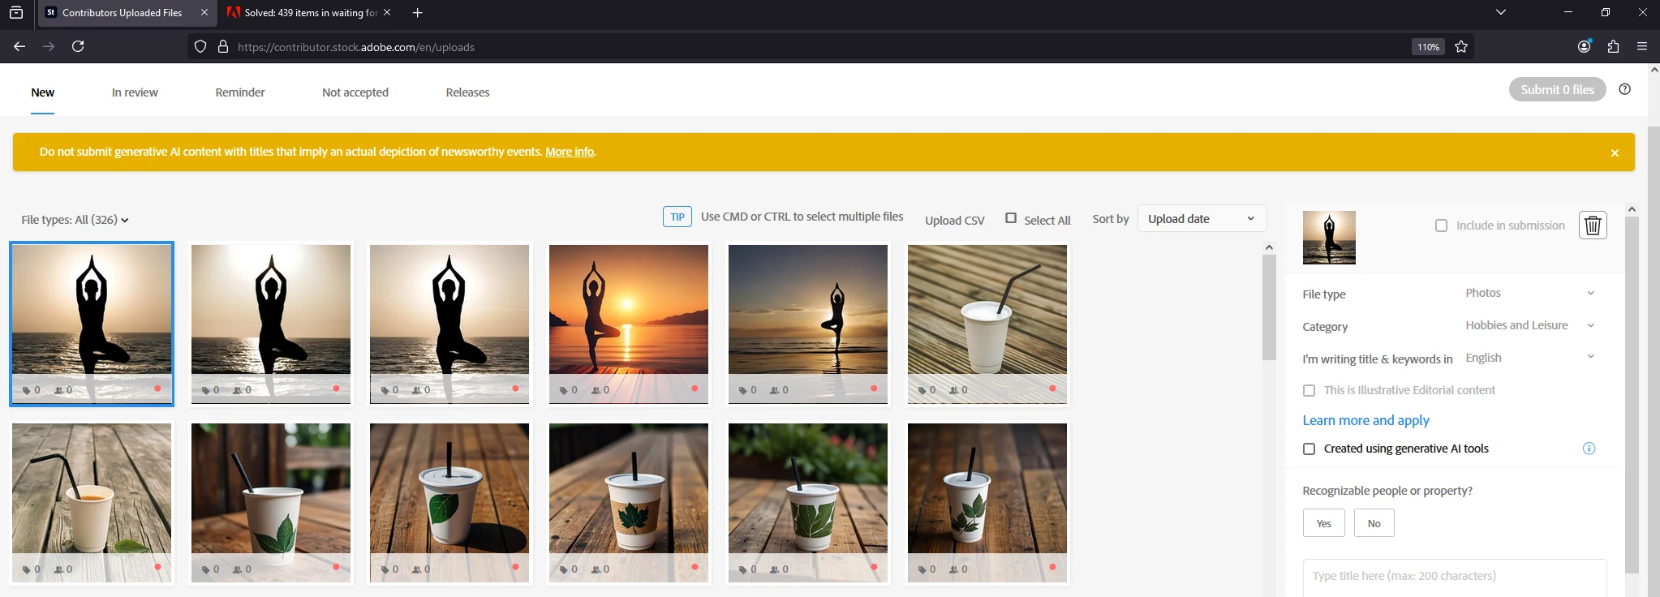1660x597 pixels.
Task: Activate the 'Solved: 439 items' browser tab
Action: (308, 13)
